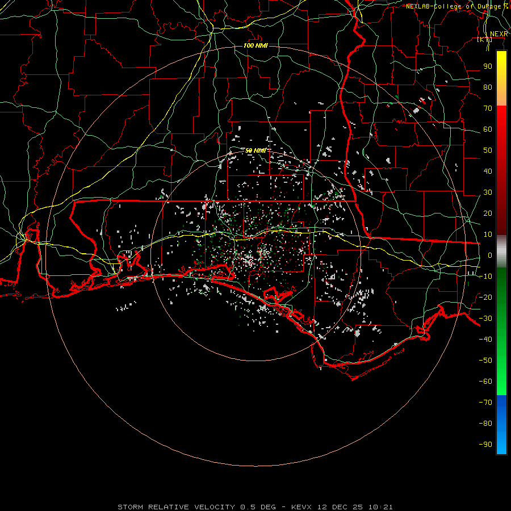Click the -50 value on velocity scale
The image size is (511, 511).
click(x=485, y=361)
